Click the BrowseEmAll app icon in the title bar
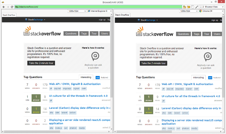This screenshot has height=134, width=226. click(3, 2)
